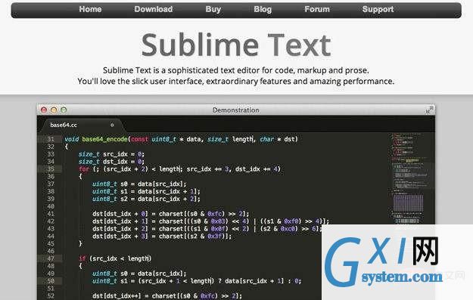Click the 0xfc hex value on line 41
This screenshot has width=473, height=300.
point(215,214)
